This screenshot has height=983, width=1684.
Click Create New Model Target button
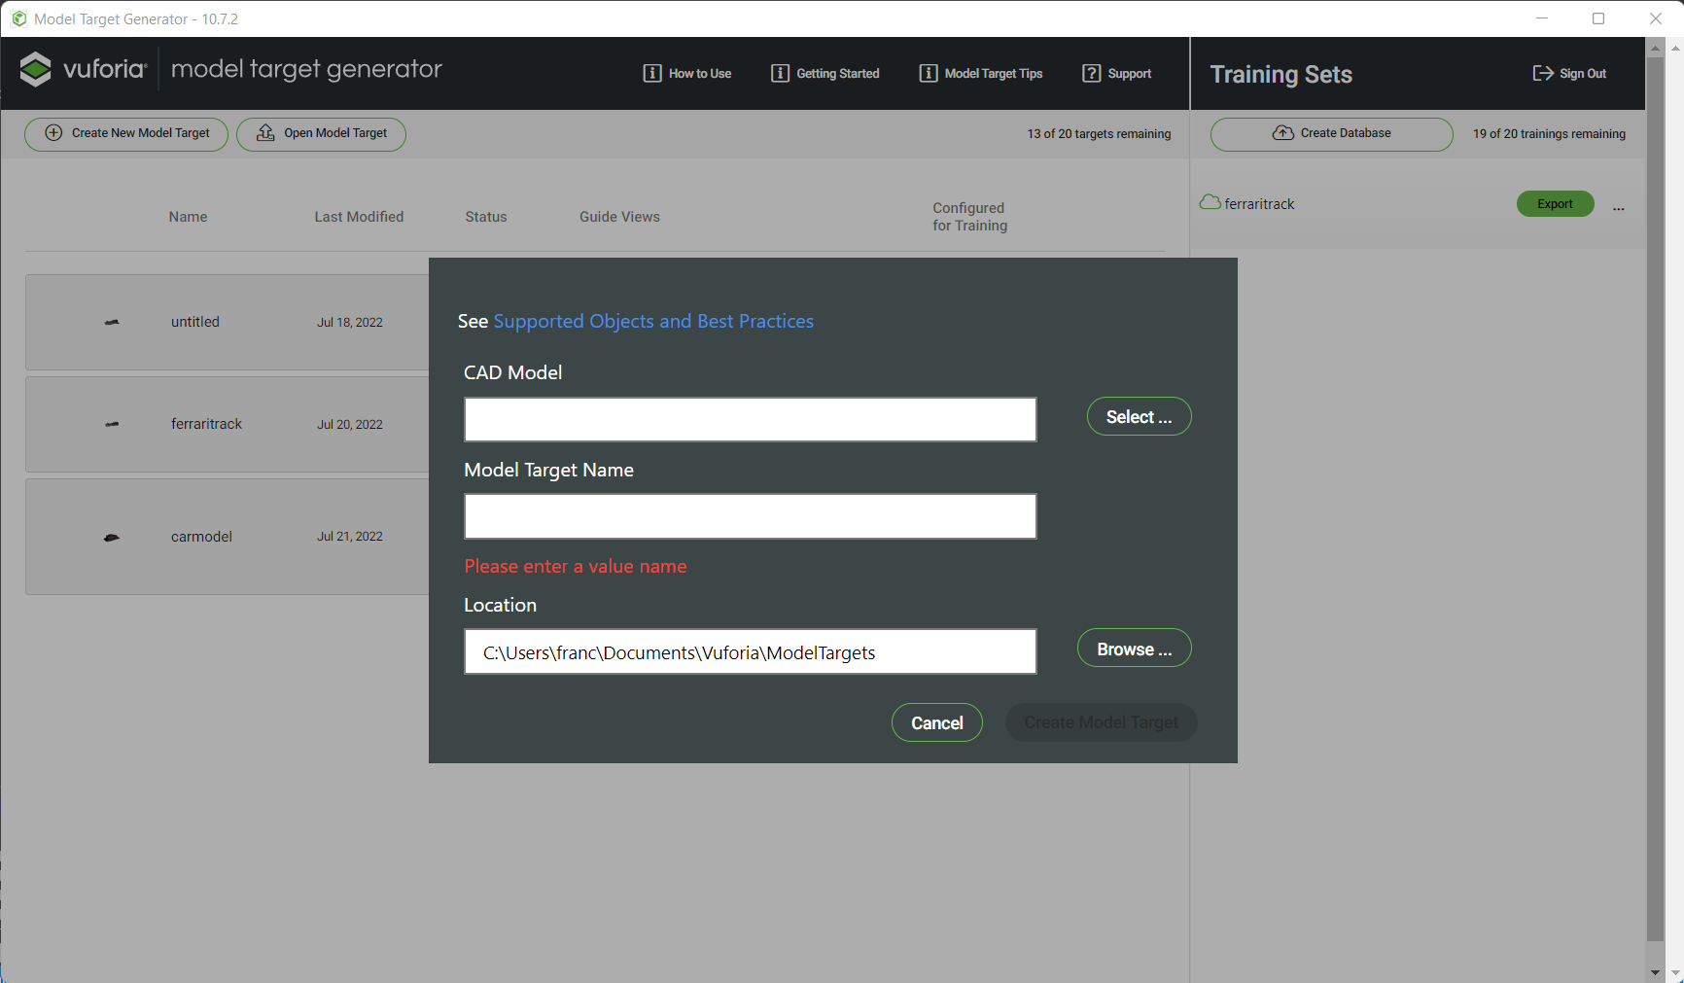coord(126,134)
